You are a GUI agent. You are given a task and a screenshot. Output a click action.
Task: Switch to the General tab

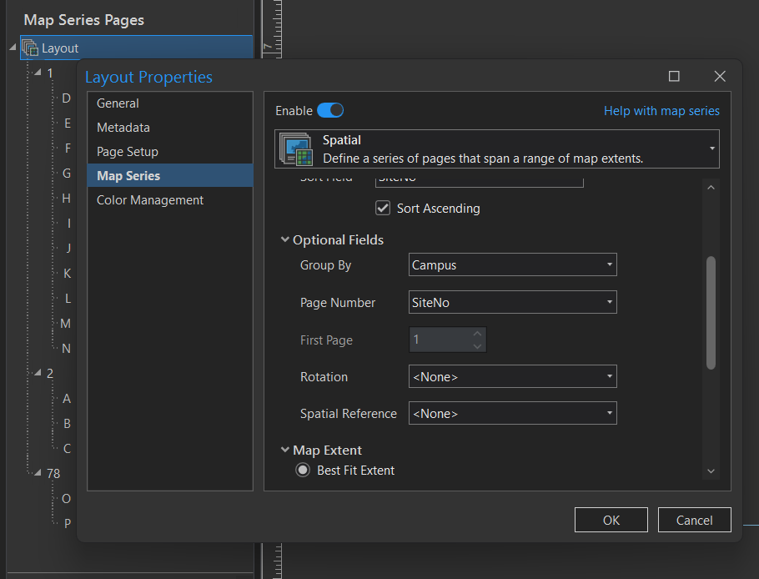pos(118,103)
